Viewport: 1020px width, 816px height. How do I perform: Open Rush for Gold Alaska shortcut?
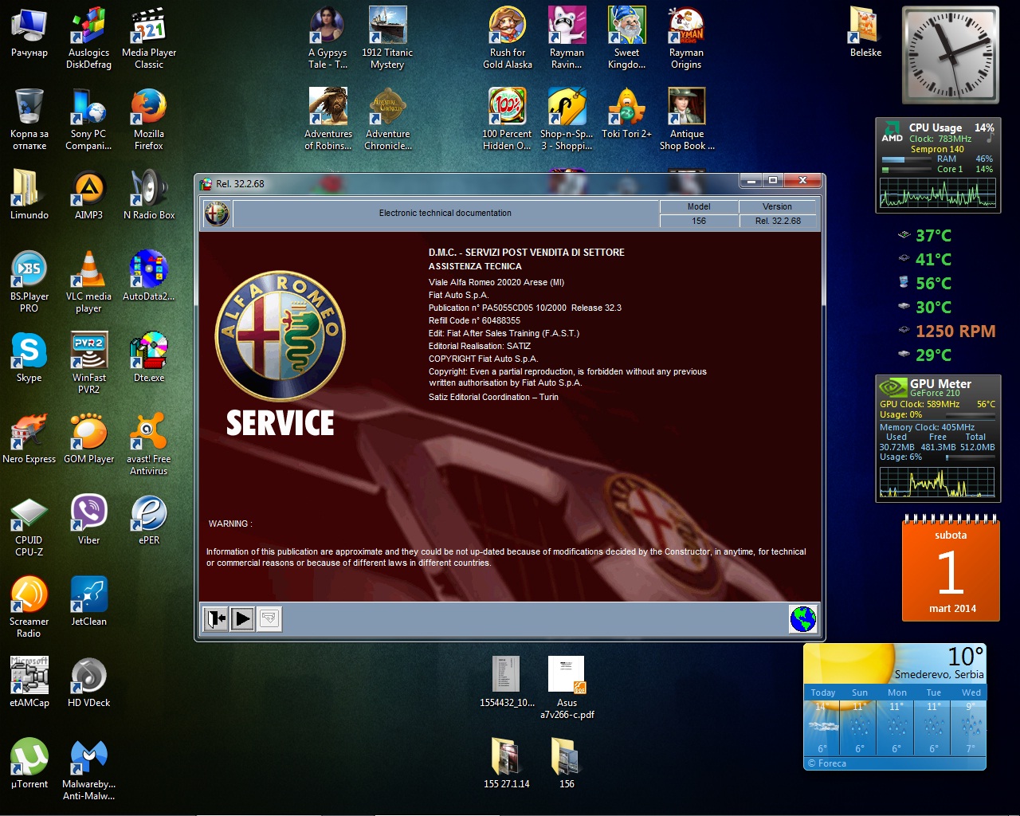click(x=508, y=38)
